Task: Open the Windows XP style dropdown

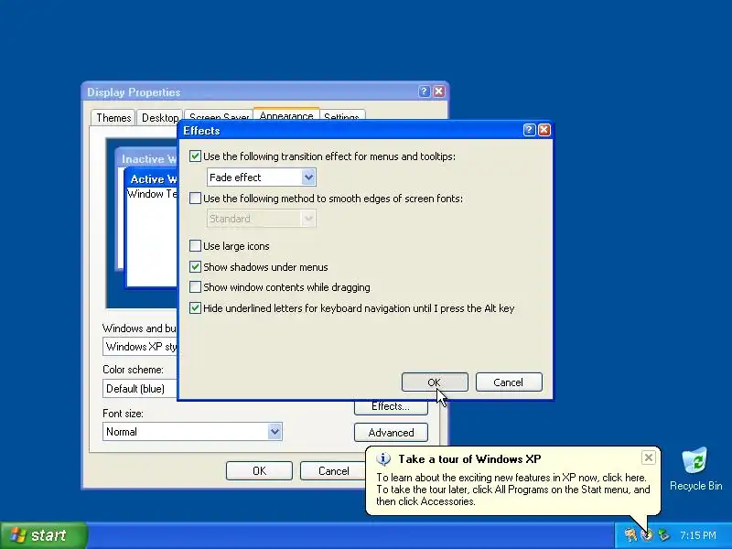Action: [x=140, y=347]
